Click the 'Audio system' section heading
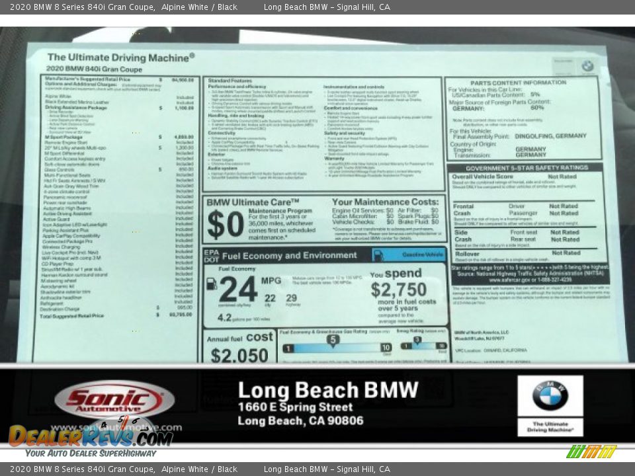635x476 pixels. click(x=222, y=169)
